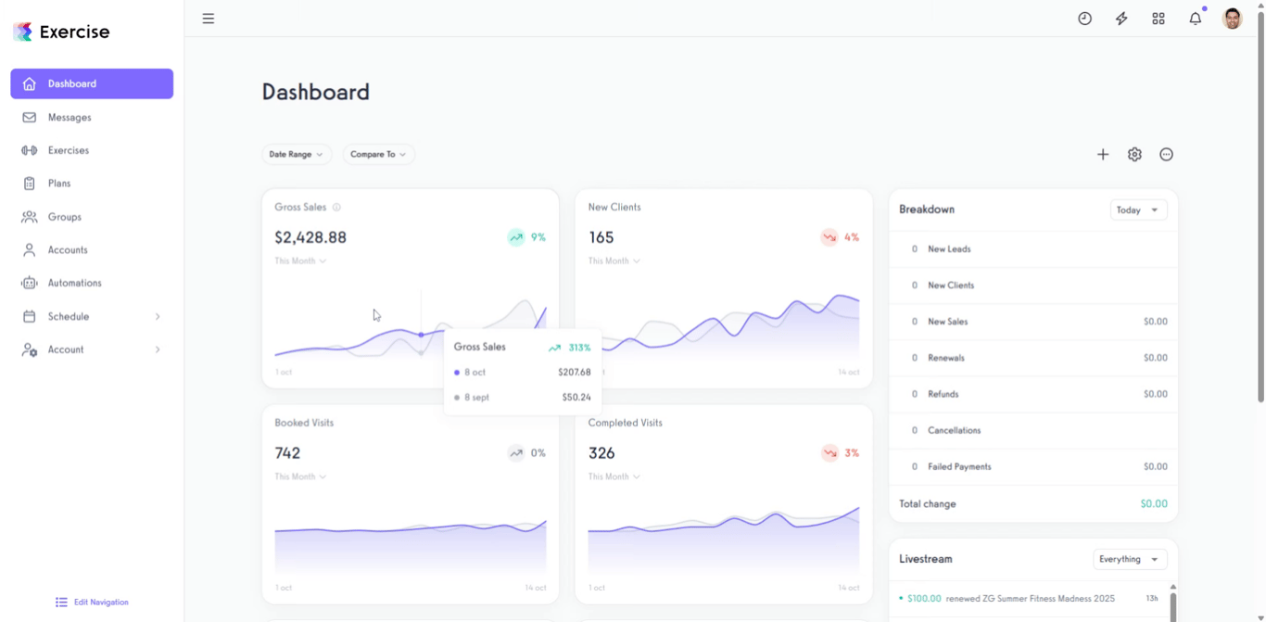
Task: Open the Livestream Everything dropdown
Action: [x=1130, y=559]
